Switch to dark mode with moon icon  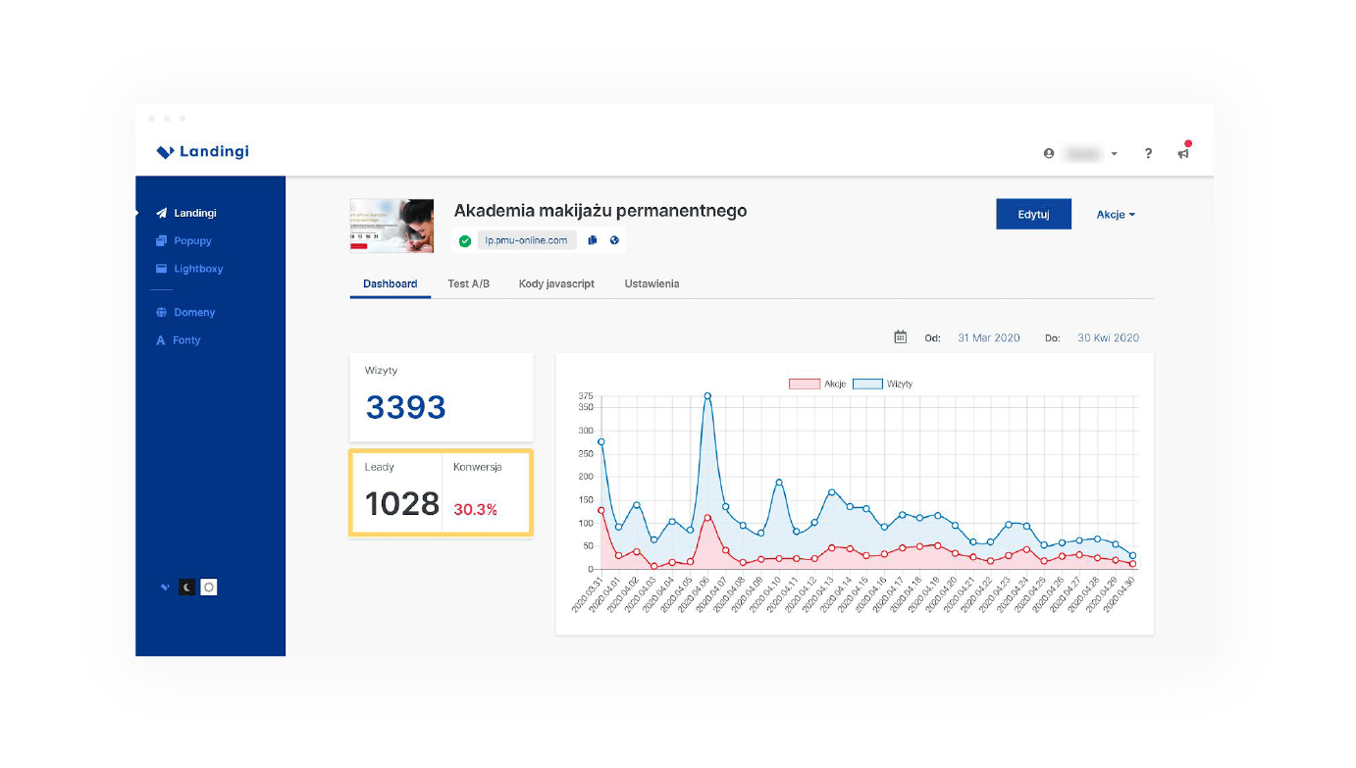pyautogui.click(x=186, y=588)
